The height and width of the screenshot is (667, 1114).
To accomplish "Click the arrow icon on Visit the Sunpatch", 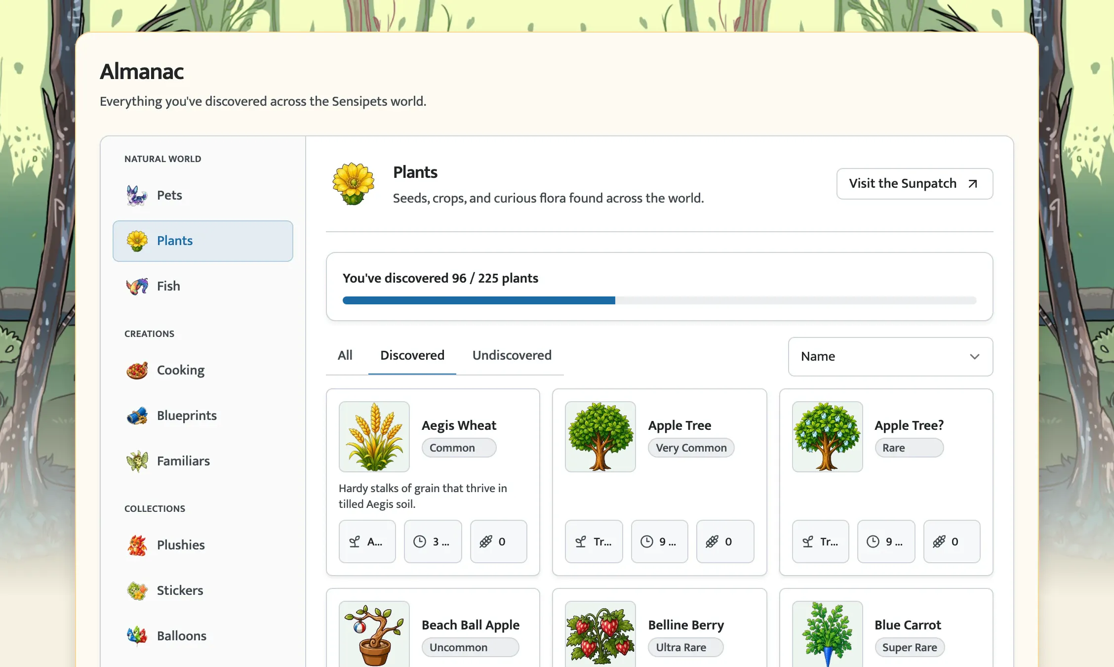I will [973, 184].
